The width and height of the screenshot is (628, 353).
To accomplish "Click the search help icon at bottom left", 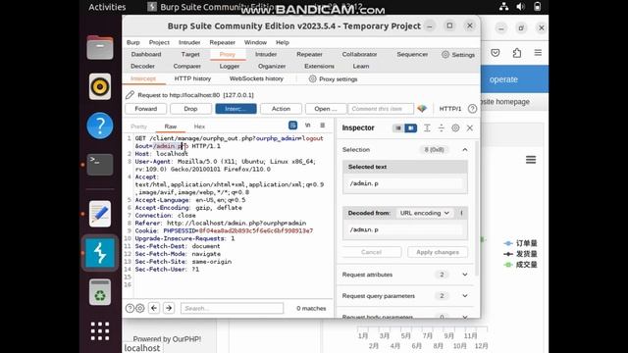I will [x=130, y=308].
